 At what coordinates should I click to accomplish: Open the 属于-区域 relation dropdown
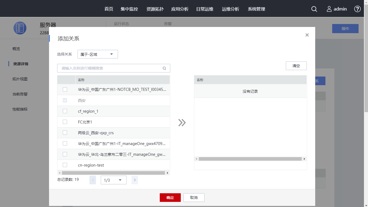pyautogui.click(x=98, y=54)
